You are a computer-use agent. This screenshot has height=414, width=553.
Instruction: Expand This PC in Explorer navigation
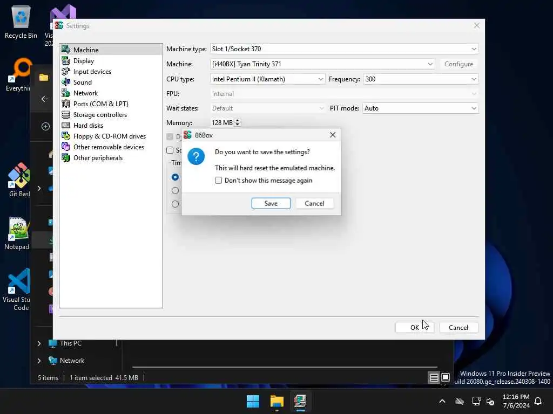coord(39,343)
